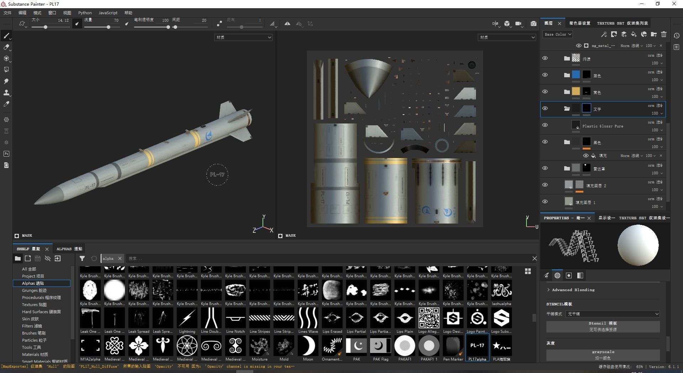Image resolution: width=683 pixels, height=373 pixels.
Task: Select the Alphas 透贴 shelf category
Action: [x=42, y=283]
